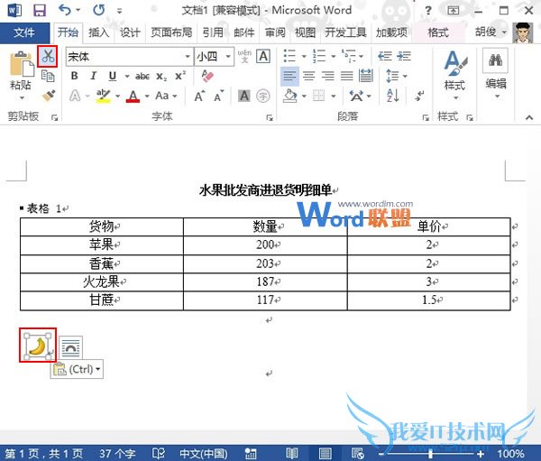Viewport: 541px width, 461px height.
Task: Toggle underline formatting
Action: click(113, 76)
